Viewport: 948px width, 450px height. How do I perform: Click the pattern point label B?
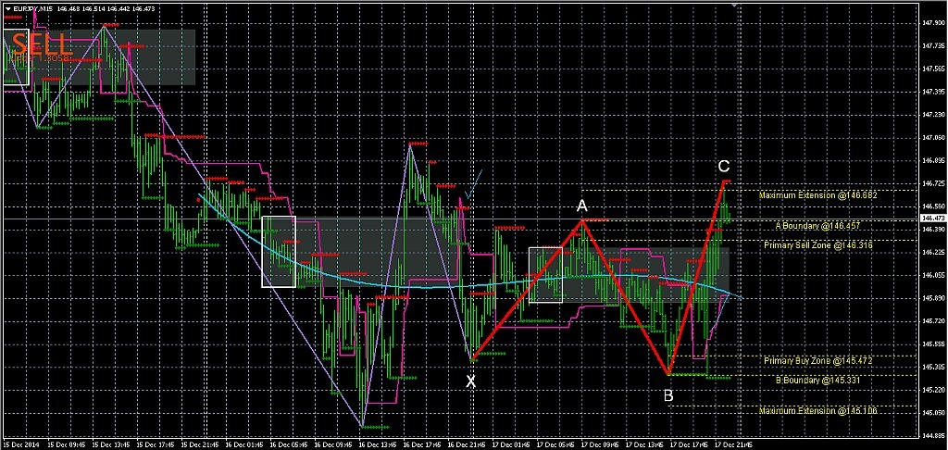(x=668, y=396)
